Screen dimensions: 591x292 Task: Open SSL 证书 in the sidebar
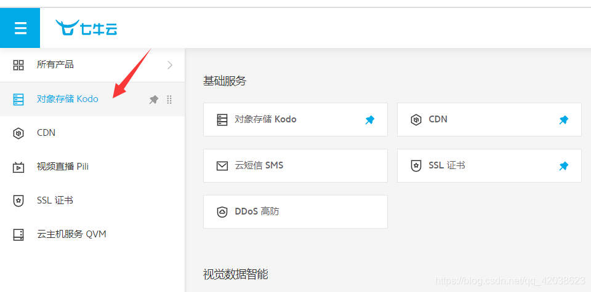click(x=92, y=200)
